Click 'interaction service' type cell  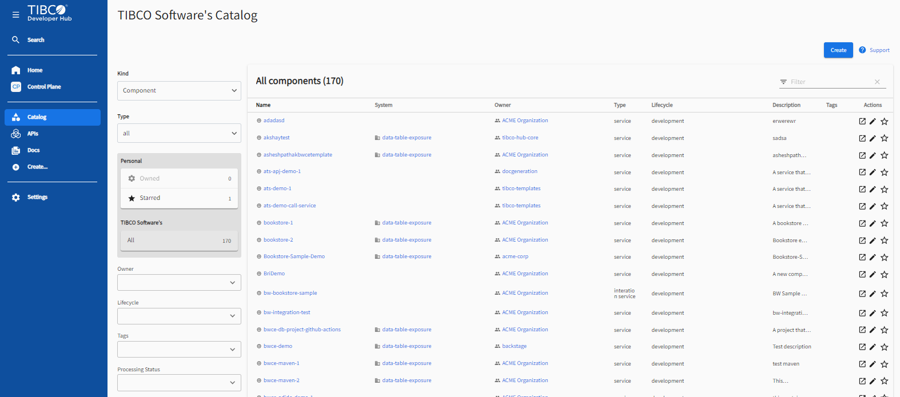coord(625,294)
